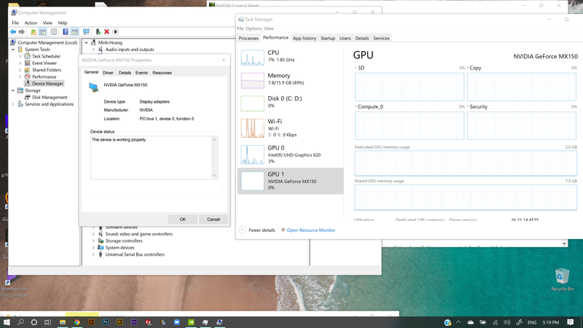Image resolution: width=583 pixels, height=328 pixels.
Task: Select Disk Management under Storage
Action: 50,98
